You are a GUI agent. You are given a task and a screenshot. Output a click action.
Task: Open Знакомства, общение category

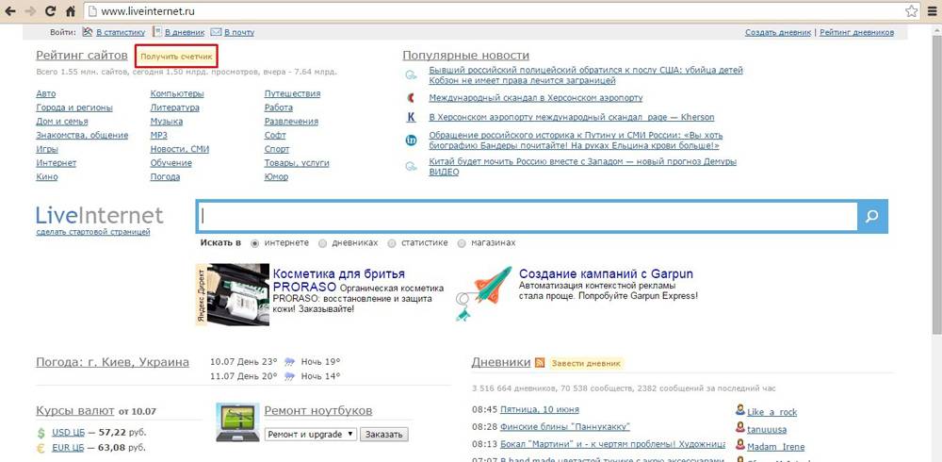point(82,136)
